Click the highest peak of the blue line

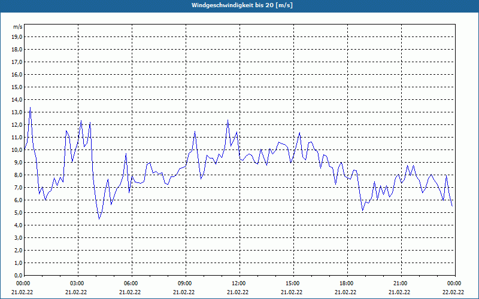click(30, 108)
